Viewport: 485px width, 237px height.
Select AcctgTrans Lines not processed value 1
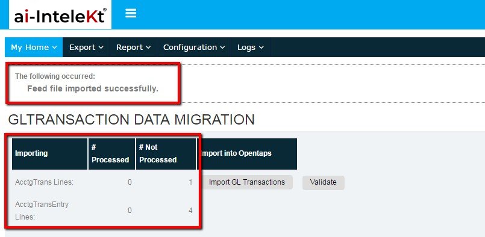click(190, 182)
